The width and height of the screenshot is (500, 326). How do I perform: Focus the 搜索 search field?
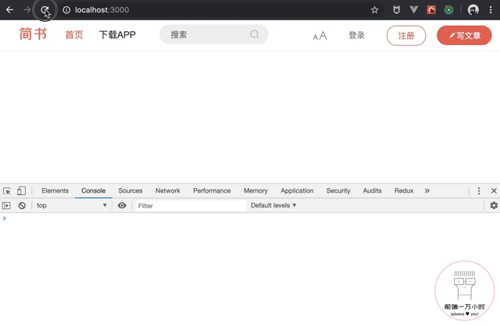213,34
